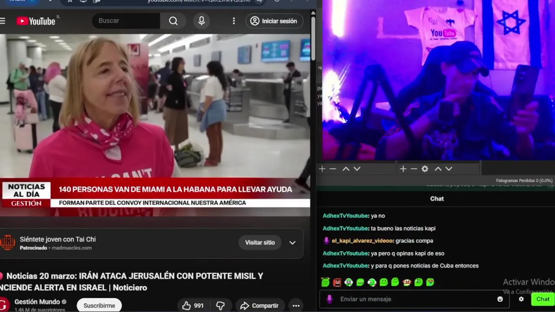
Task: Click el_kapi_alvarez_videoo username in chat
Action: pos(362,241)
